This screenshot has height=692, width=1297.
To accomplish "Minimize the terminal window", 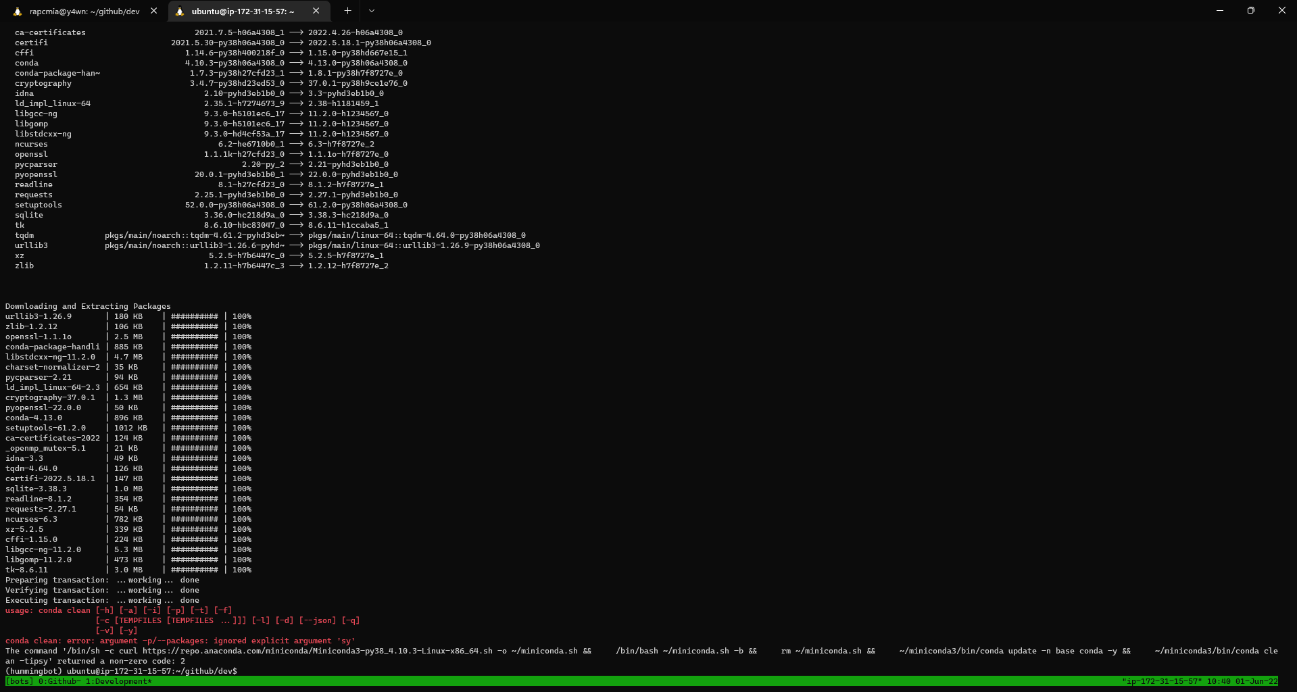I will point(1220,10).
